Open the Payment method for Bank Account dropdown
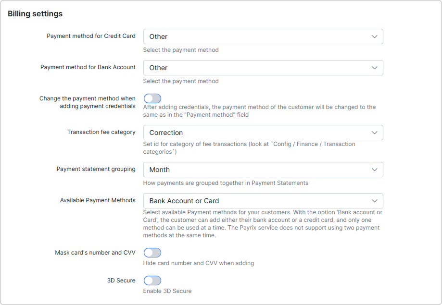442x305 pixels. (263, 68)
